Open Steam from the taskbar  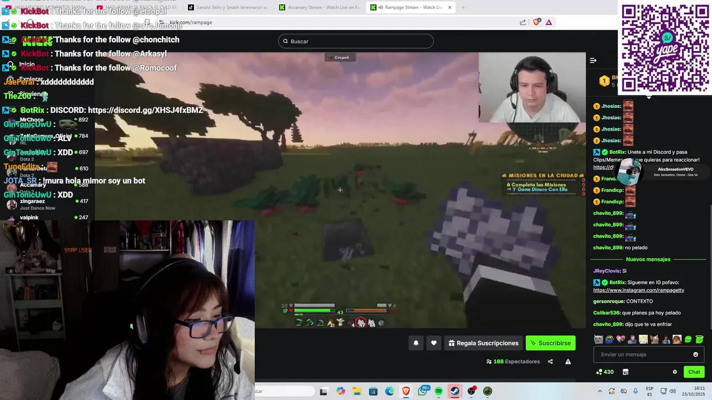[455, 391]
